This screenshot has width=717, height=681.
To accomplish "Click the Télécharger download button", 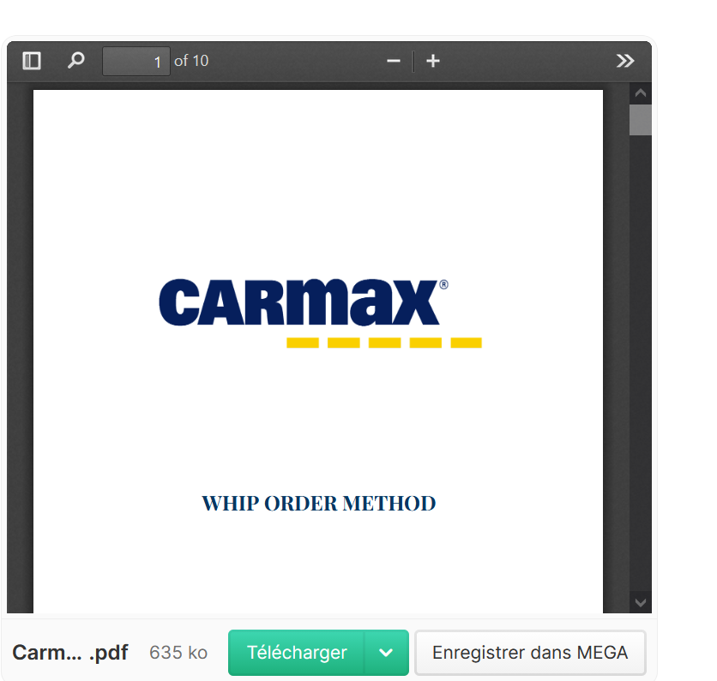I will pyautogui.click(x=296, y=652).
